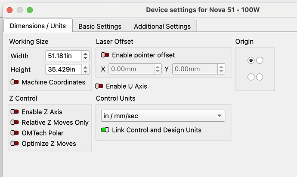Click the green zoom window button
297x177 pixels.
[x=30, y=10]
